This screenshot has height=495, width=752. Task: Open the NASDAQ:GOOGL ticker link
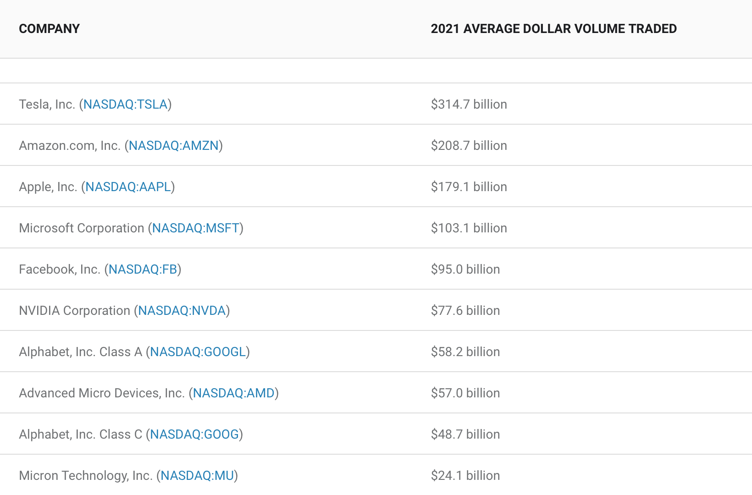(198, 352)
